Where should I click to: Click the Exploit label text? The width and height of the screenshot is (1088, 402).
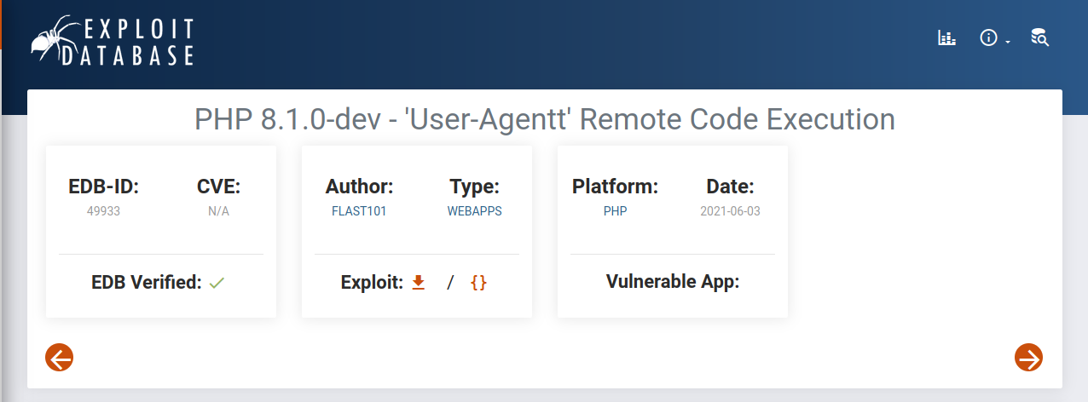372,282
